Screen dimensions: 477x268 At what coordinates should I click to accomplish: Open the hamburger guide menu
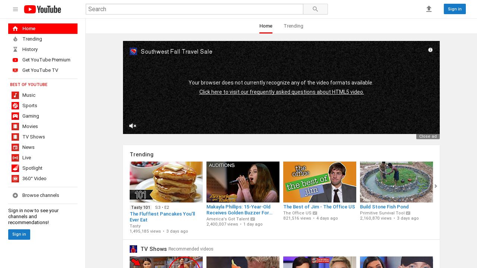(x=15, y=9)
